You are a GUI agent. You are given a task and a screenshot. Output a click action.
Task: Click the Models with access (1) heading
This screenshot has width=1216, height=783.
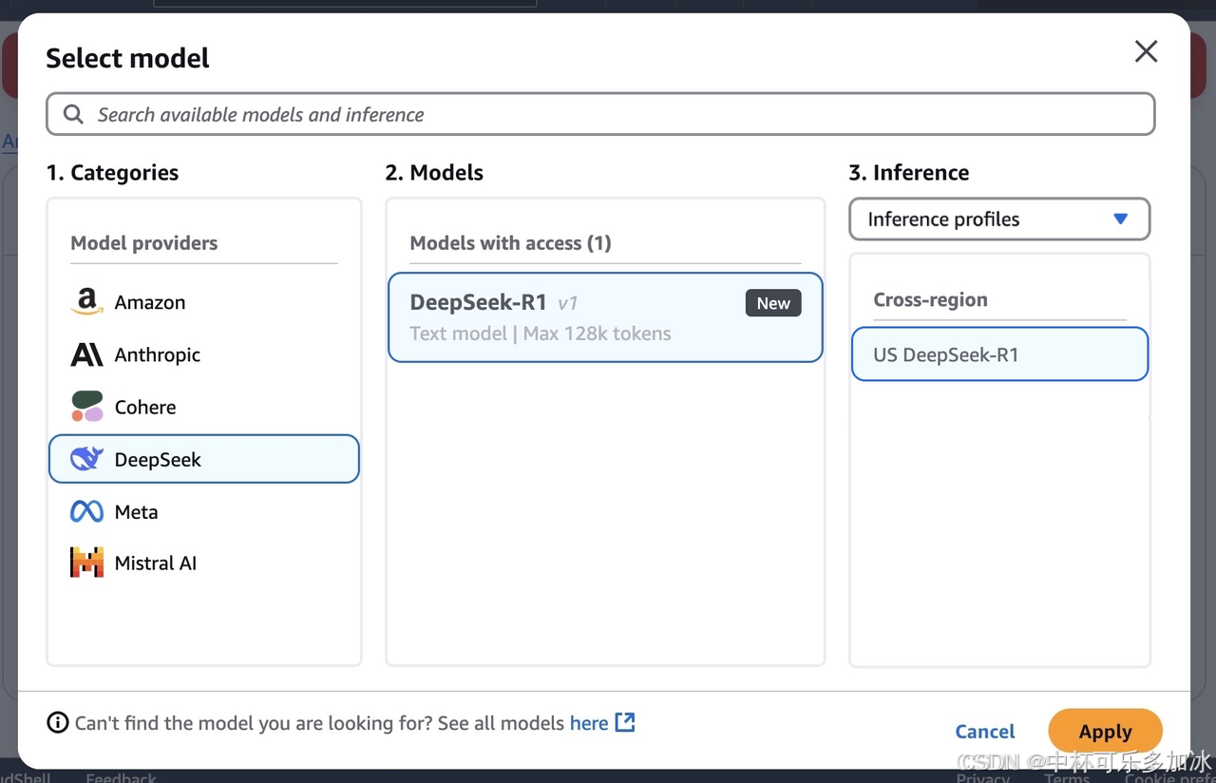click(x=510, y=243)
